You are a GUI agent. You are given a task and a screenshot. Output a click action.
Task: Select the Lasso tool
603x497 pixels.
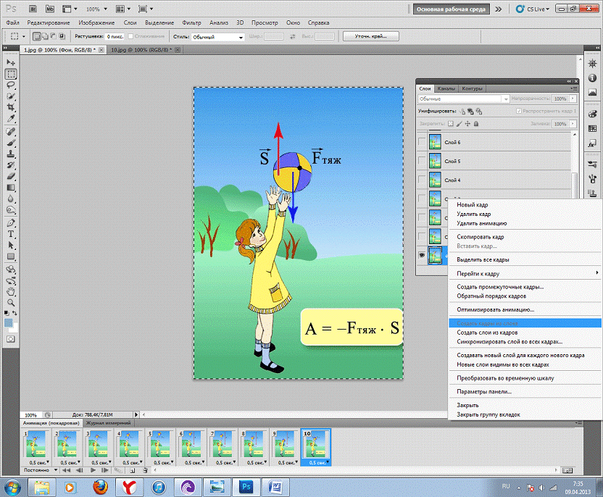pos(11,85)
